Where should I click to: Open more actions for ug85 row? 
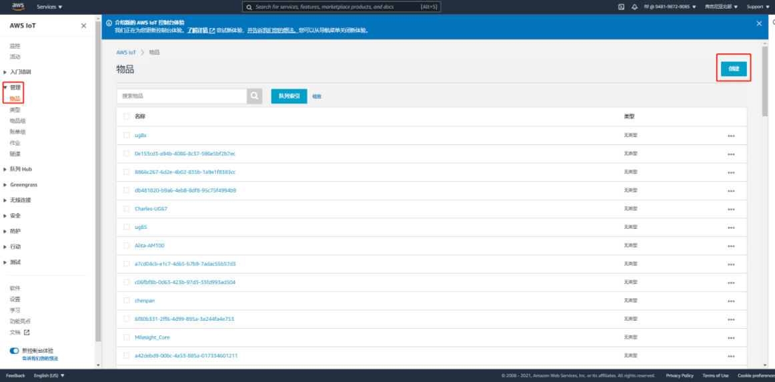(x=731, y=228)
